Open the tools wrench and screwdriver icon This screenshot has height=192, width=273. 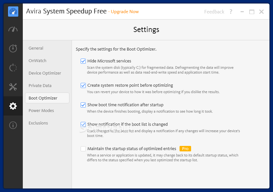click(13, 87)
